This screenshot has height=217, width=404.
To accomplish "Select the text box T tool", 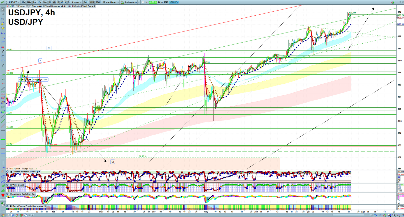I will [3, 56].
